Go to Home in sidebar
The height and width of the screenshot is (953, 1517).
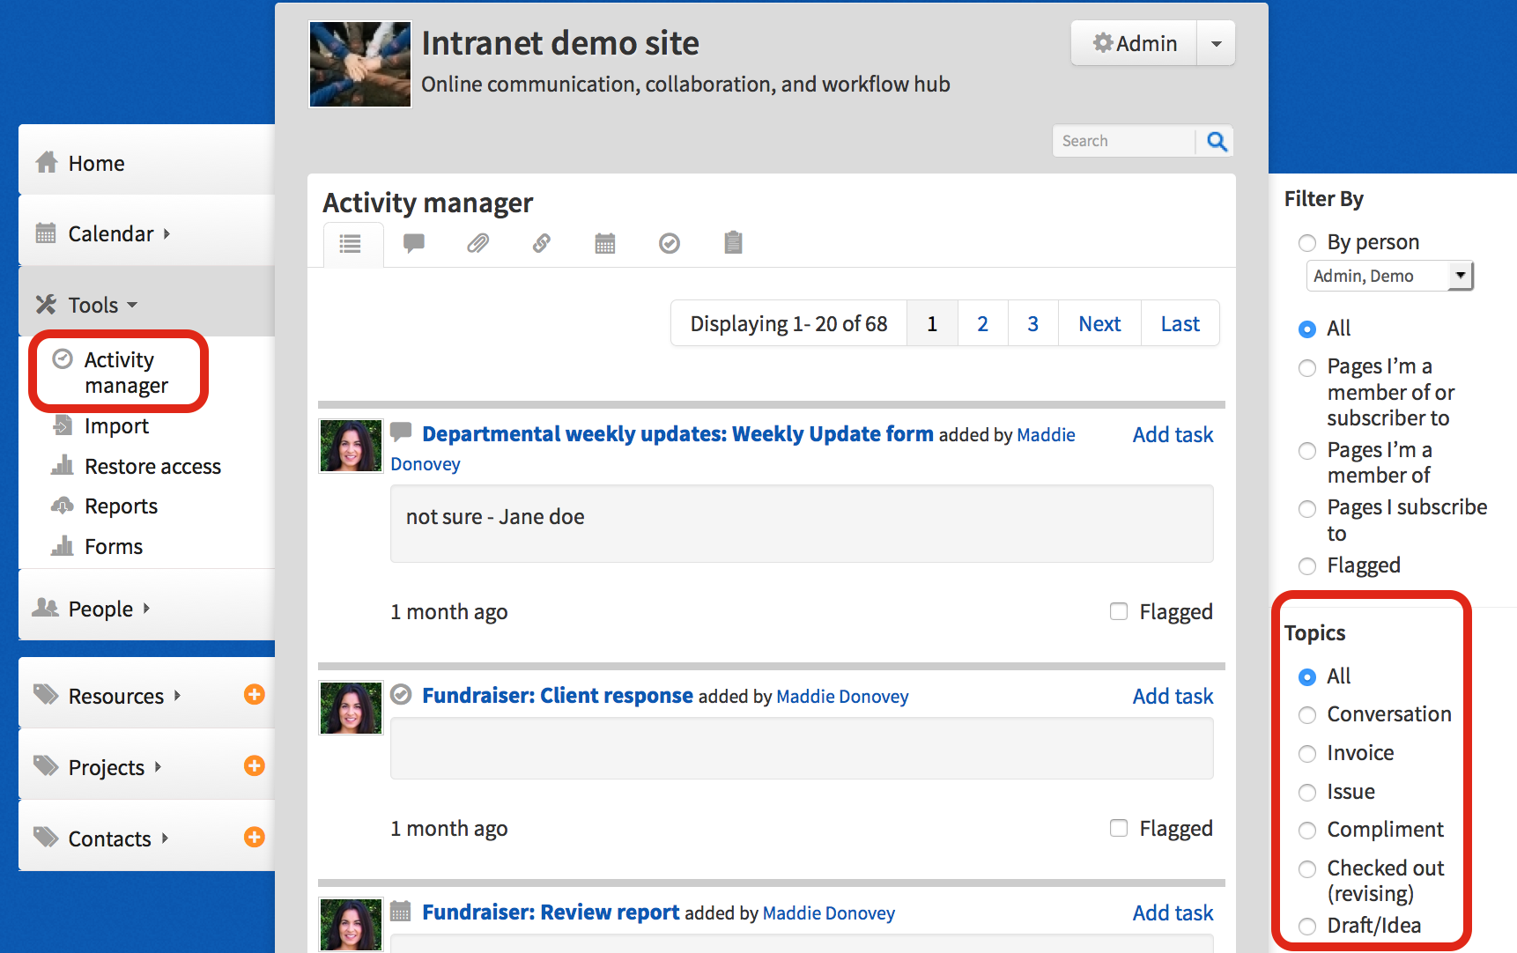pos(96,164)
